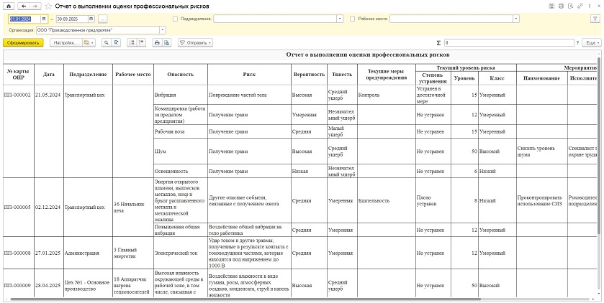Open the period selection ellipsis button

coord(103,19)
